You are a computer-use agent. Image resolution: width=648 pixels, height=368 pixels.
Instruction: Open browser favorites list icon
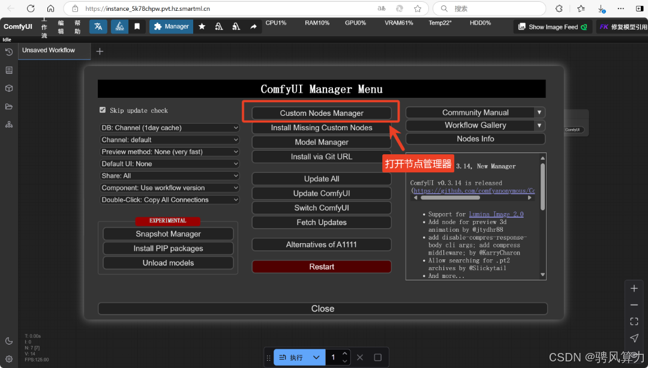[581, 8]
